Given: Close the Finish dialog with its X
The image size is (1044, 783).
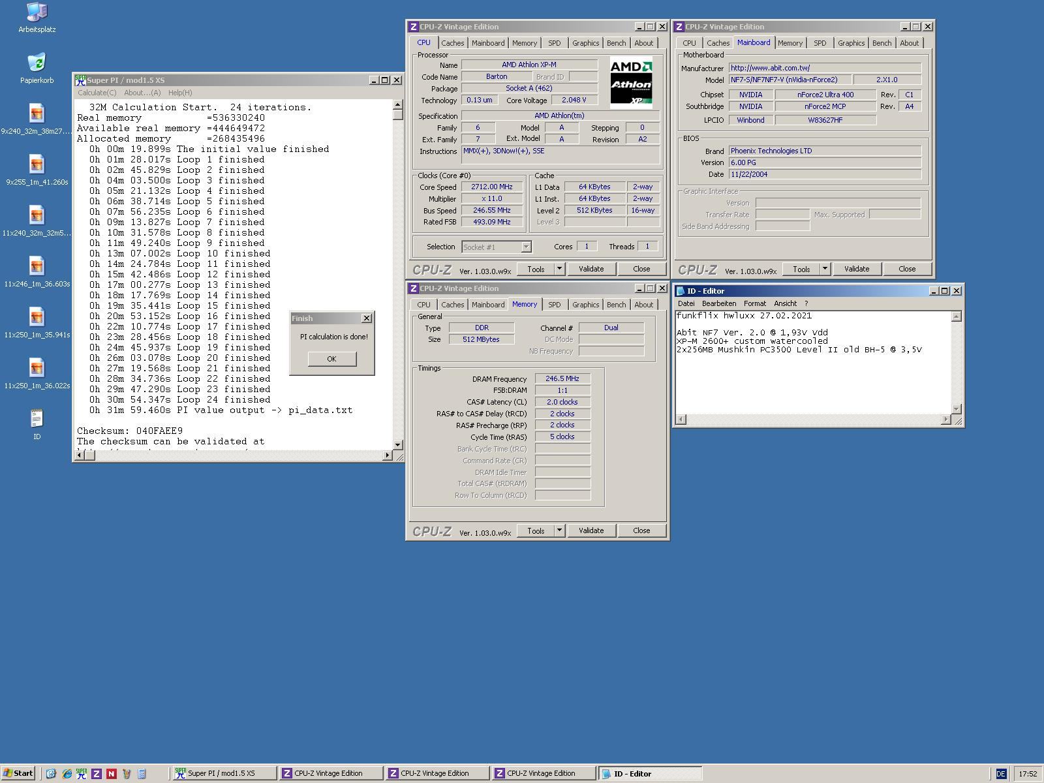Looking at the screenshot, I should coord(367,318).
